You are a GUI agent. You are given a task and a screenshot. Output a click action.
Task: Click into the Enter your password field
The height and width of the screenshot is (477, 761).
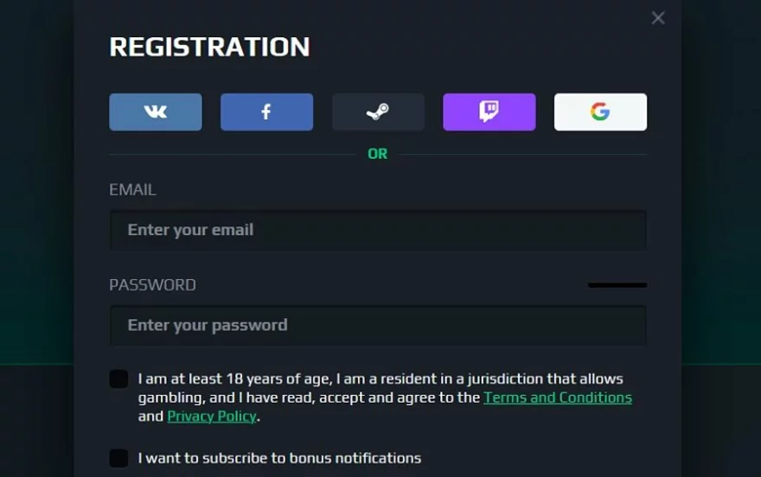pyautogui.click(x=378, y=325)
